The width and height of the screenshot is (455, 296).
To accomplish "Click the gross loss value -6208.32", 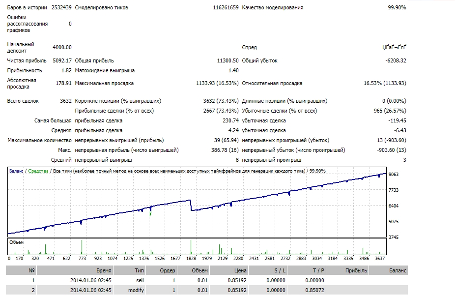I will click(x=396, y=60).
